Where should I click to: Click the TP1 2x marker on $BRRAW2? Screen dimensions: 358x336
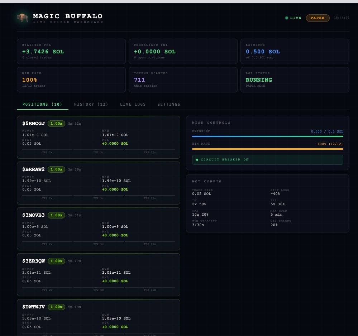click(47, 198)
